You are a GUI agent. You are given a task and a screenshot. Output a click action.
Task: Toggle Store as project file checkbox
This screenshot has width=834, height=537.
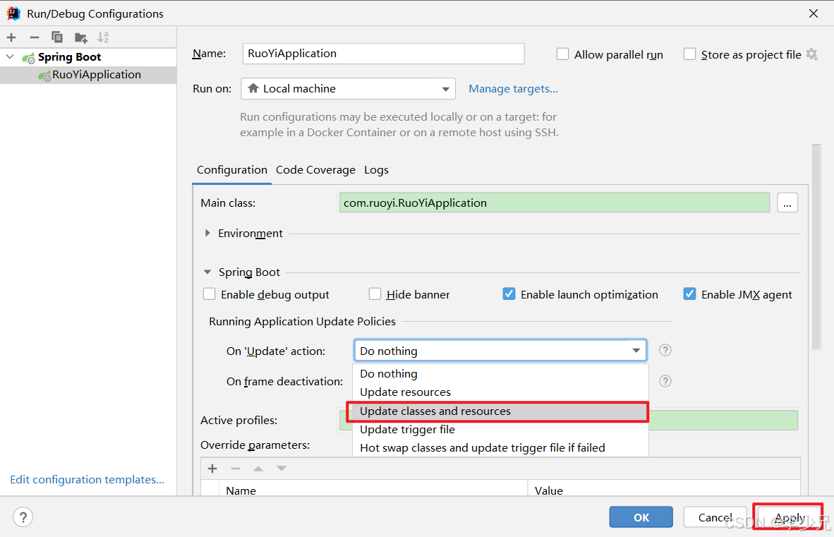click(689, 54)
